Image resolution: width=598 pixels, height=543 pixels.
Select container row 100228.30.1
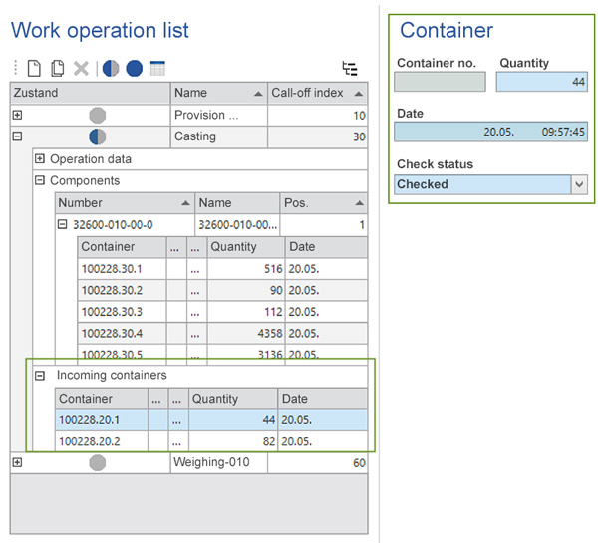tap(222, 269)
